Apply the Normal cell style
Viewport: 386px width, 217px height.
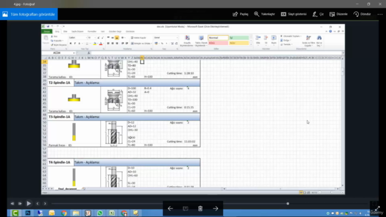[218, 37]
